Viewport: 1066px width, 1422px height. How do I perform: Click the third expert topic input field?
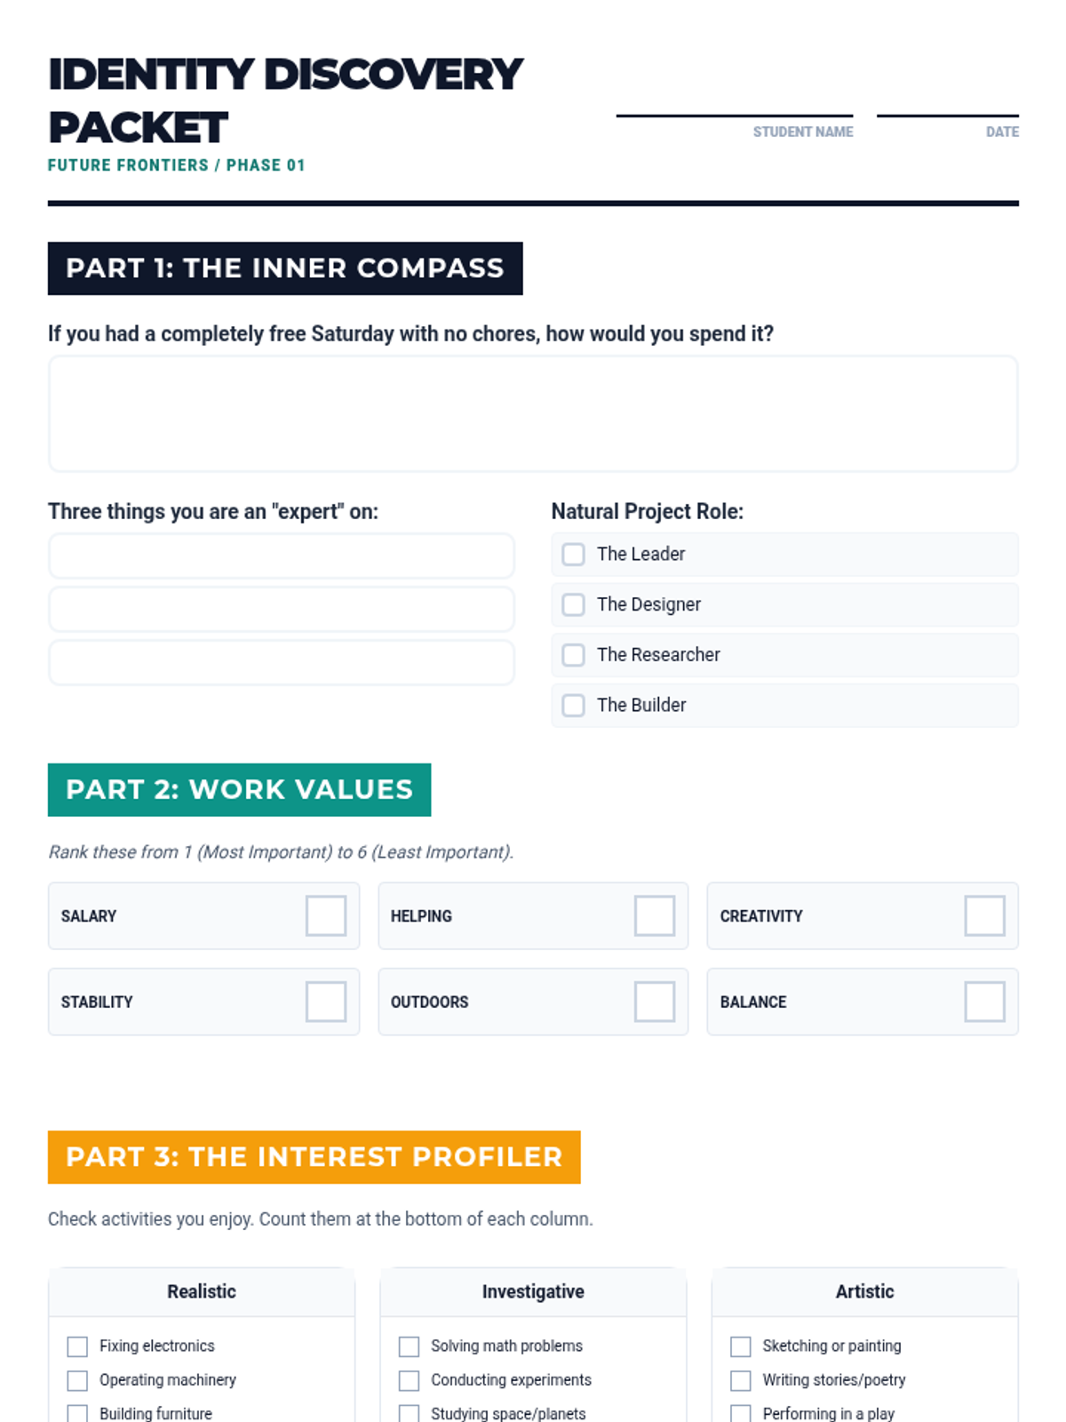(x=282, y=663)
